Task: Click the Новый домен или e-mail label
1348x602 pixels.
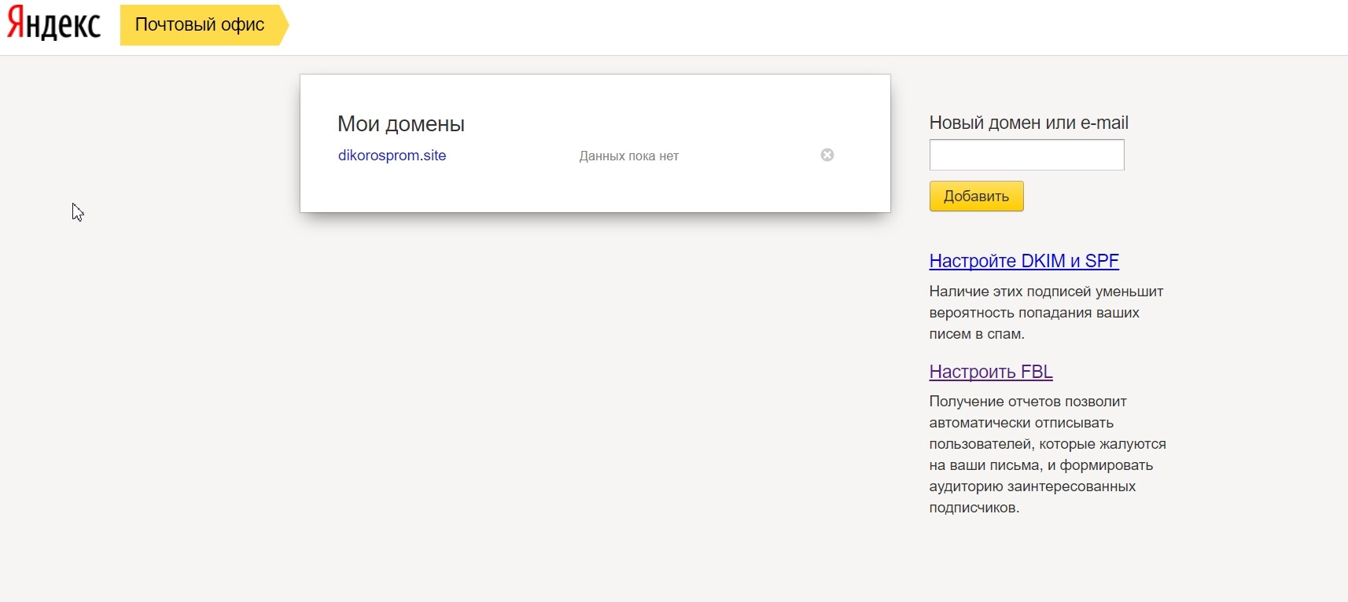Action: [x=1028, y=123]
